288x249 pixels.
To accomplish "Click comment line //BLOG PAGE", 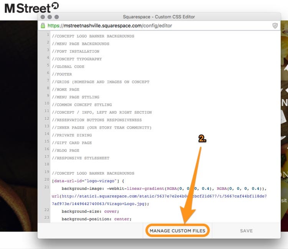I will pos(66,151).
